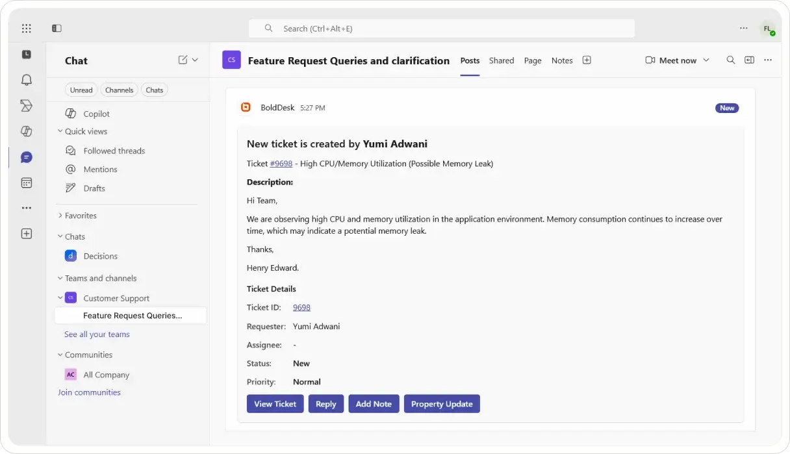Viewport: 790px width, 454px height.
Task: Click the 'New ticket is created' heading
Action: click(x=337, y=144)
